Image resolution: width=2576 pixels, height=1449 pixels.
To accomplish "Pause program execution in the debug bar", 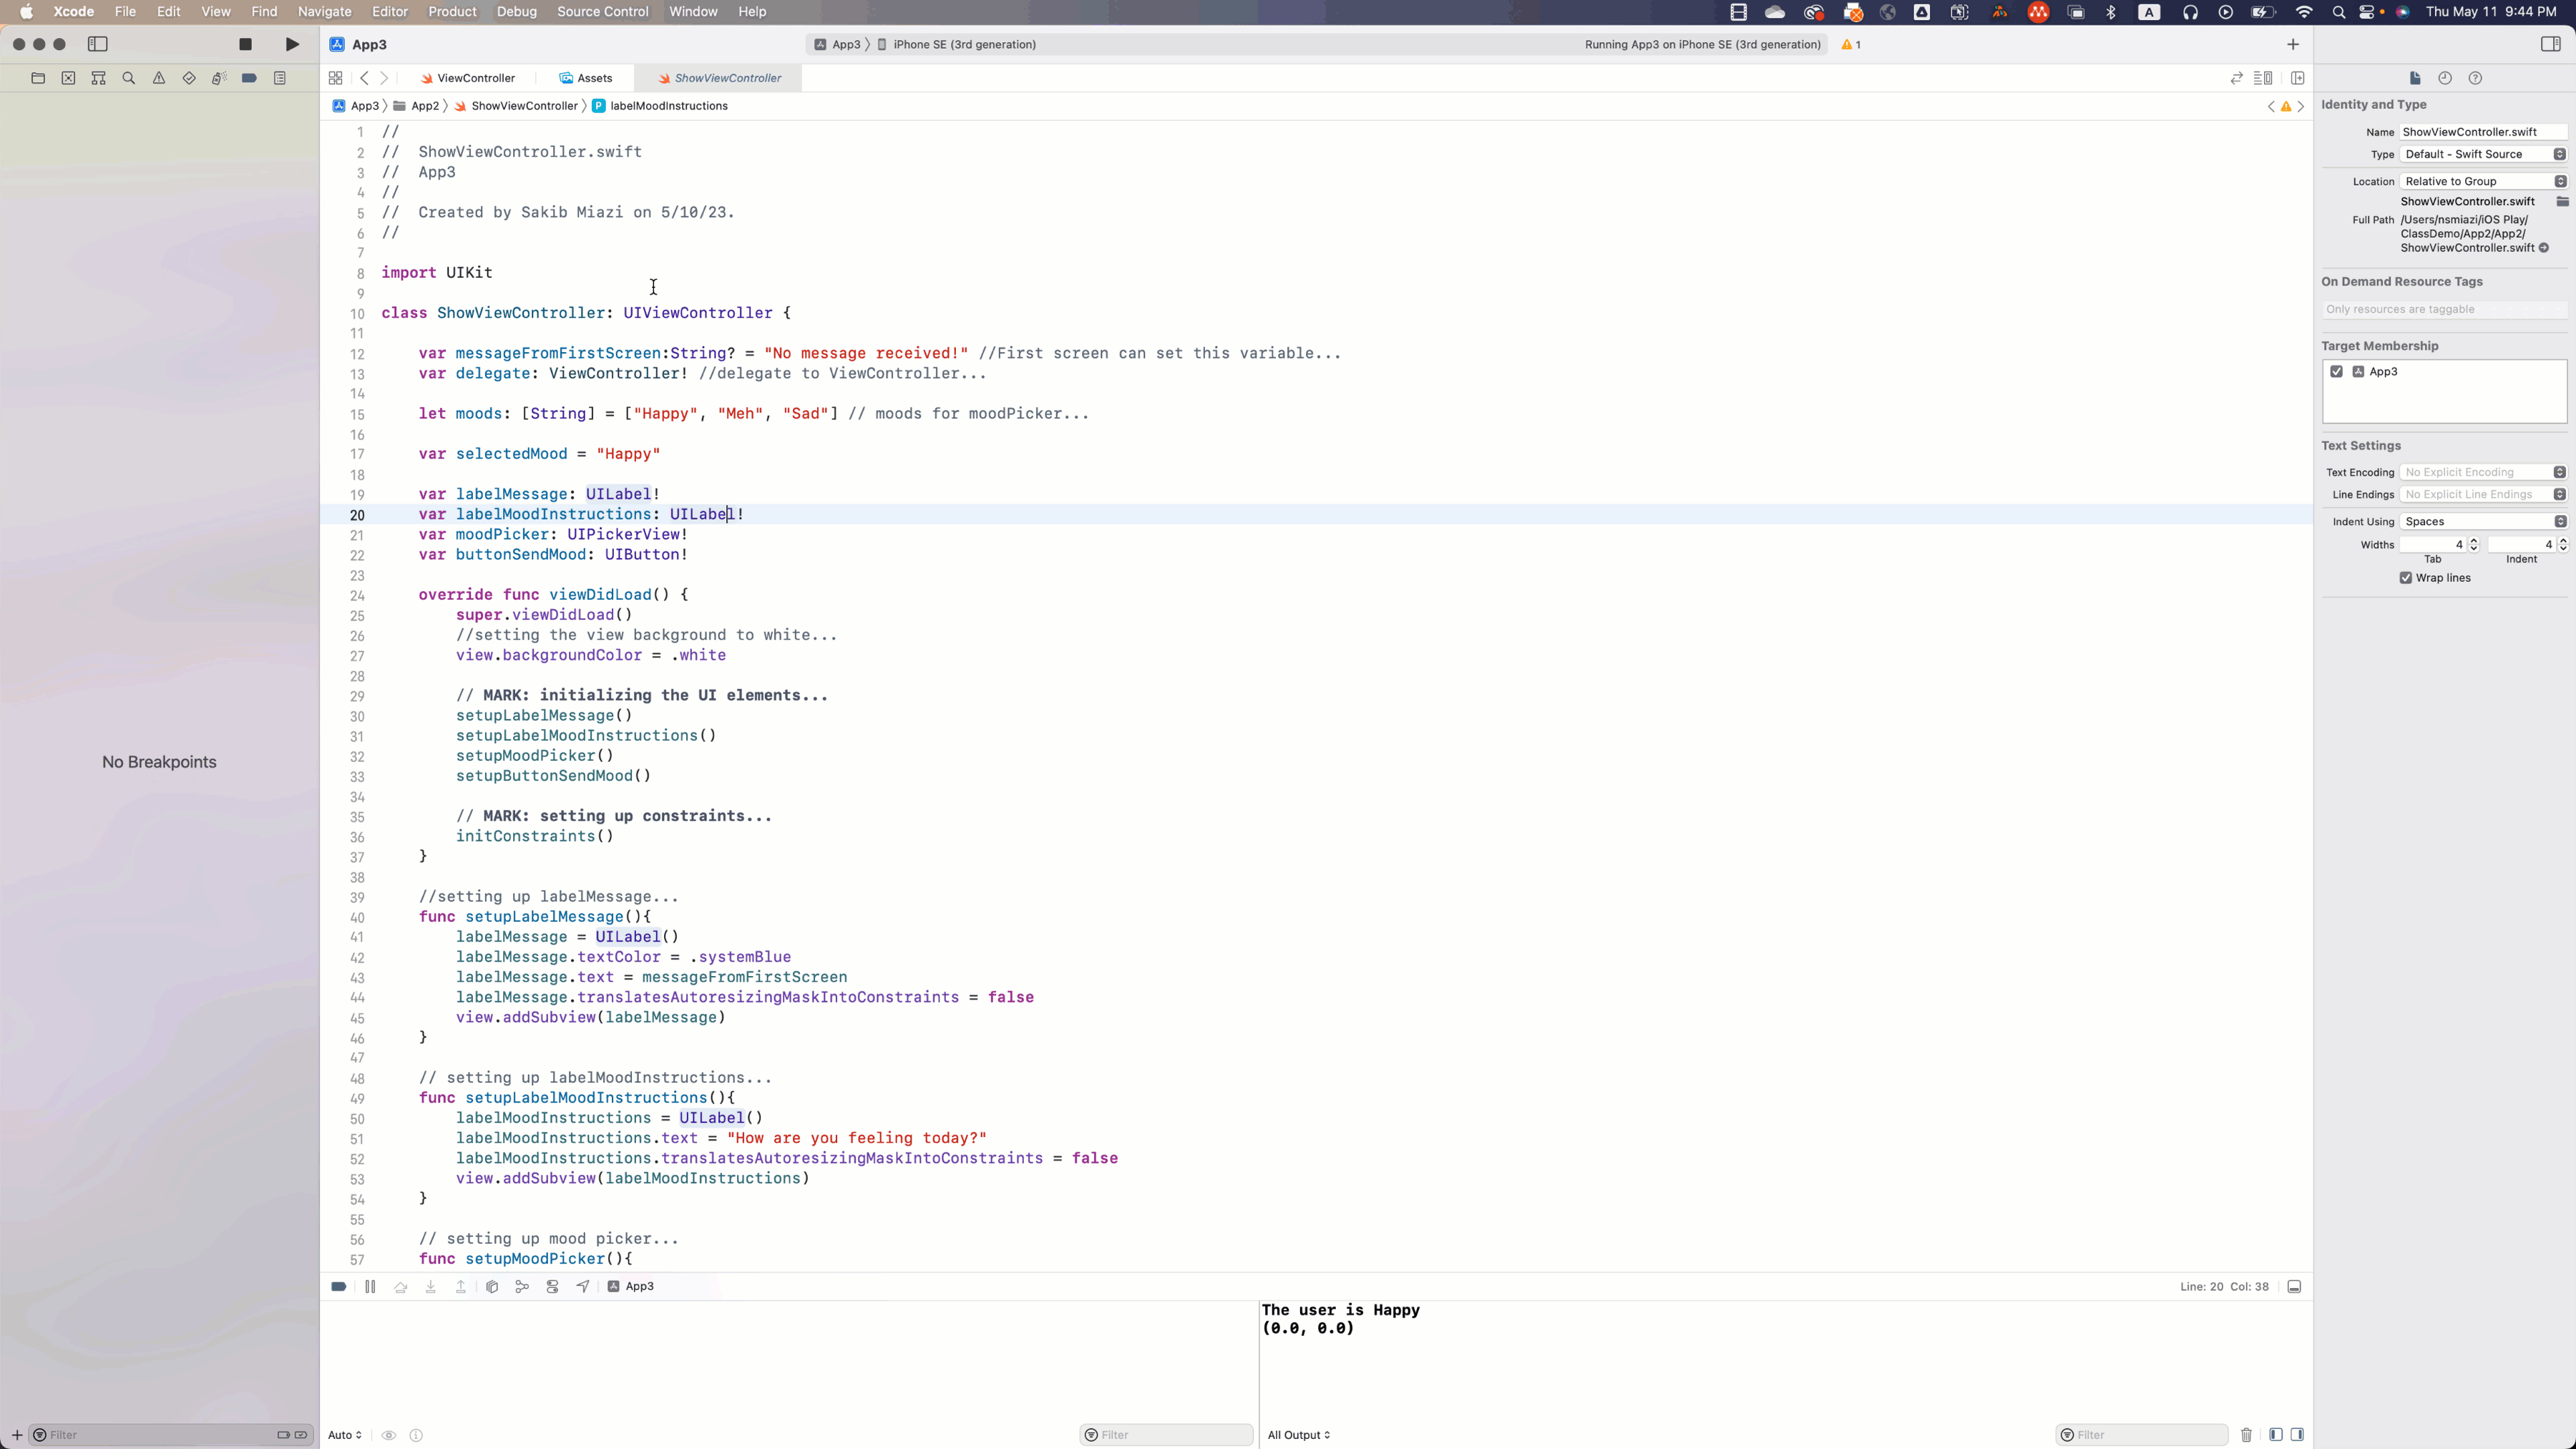I will point(370,1287).
